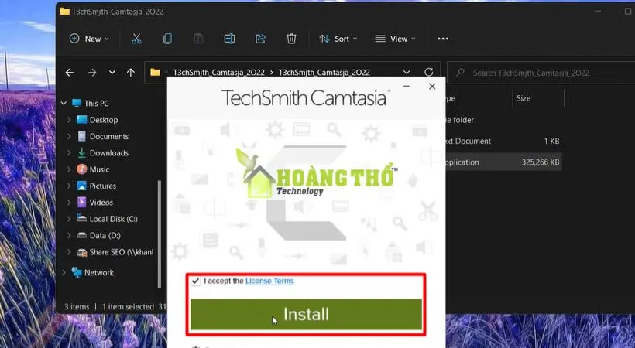Open the Sort dropdown menu
Screen dimensions: 635x348
pyautogui.click(x=338, y=39)
